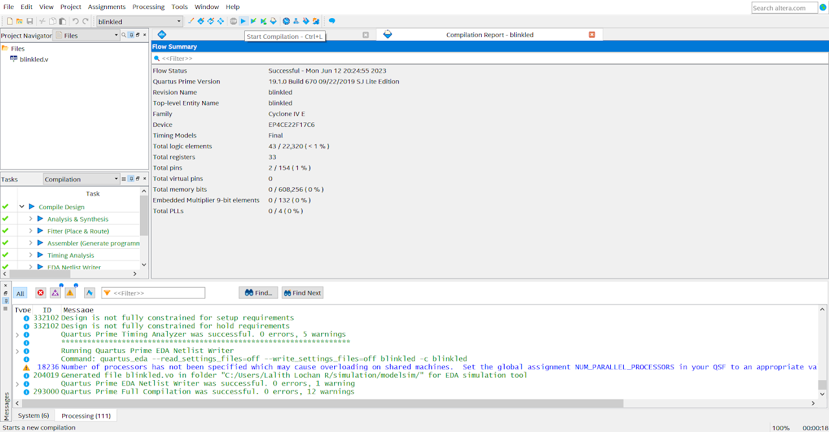This screenshot has width=829, height=432.
Task: Expand the Fitter (Place & Route) task
Action: coord(30,231)
